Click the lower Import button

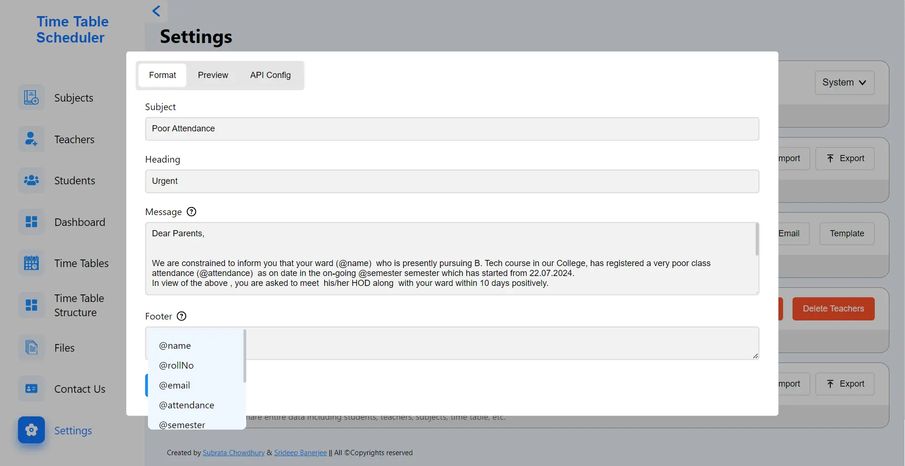pyautogui.click(x=794, y=384)
